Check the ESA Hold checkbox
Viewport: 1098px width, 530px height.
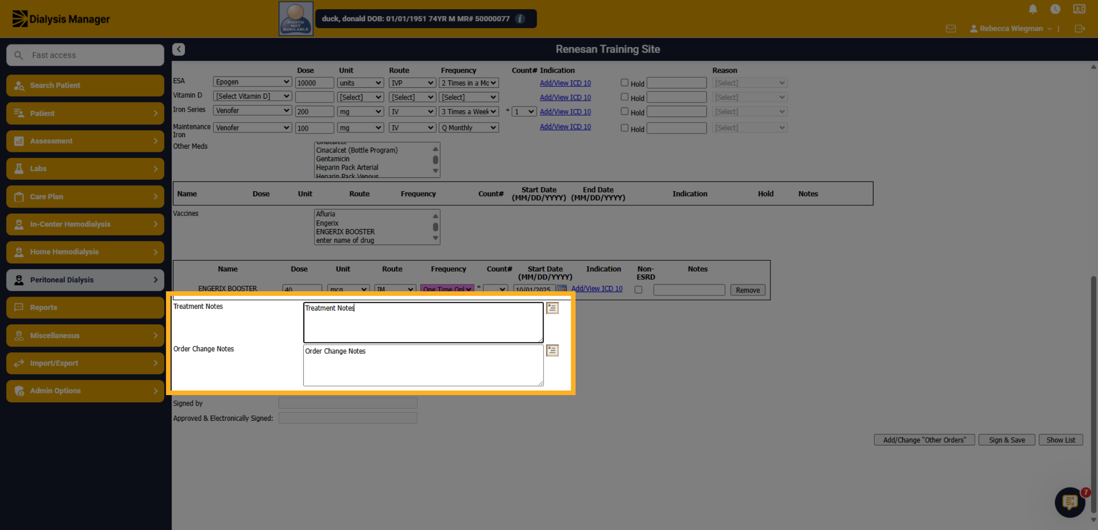click(624, 83)
